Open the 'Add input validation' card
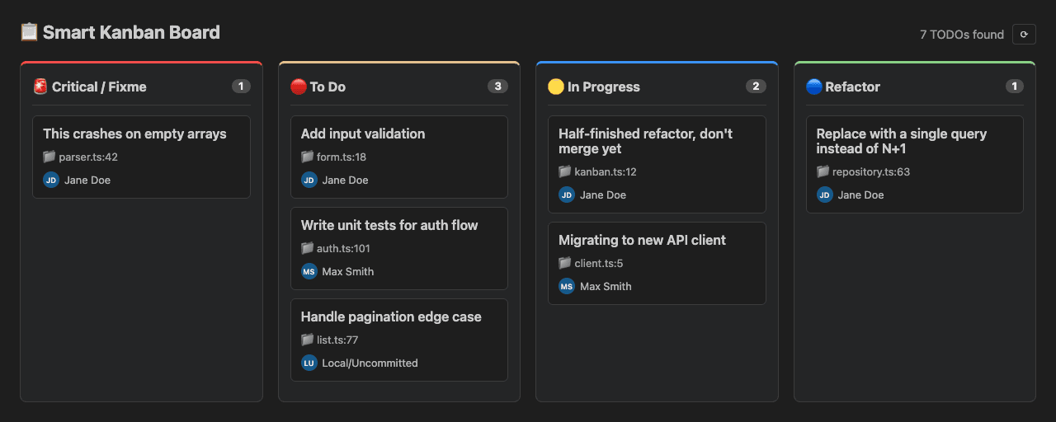This screenshot has width=1056, height=422. 399,157
